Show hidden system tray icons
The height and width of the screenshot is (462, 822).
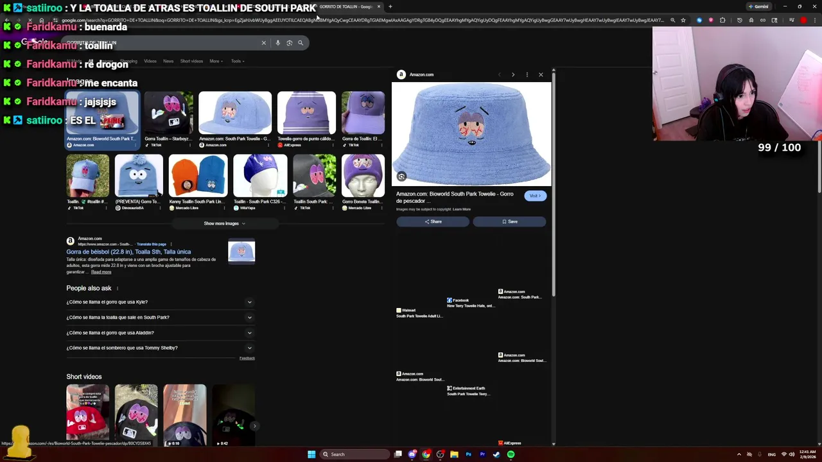click(739, 454)
